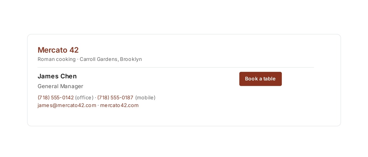Click the Mercato 42 heading
Viewport: 368px width, 157px height.
(x=58, y=50)
